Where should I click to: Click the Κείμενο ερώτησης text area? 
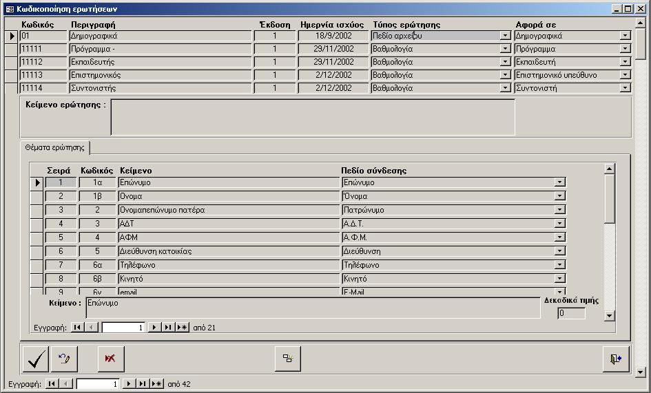point(312,117)
